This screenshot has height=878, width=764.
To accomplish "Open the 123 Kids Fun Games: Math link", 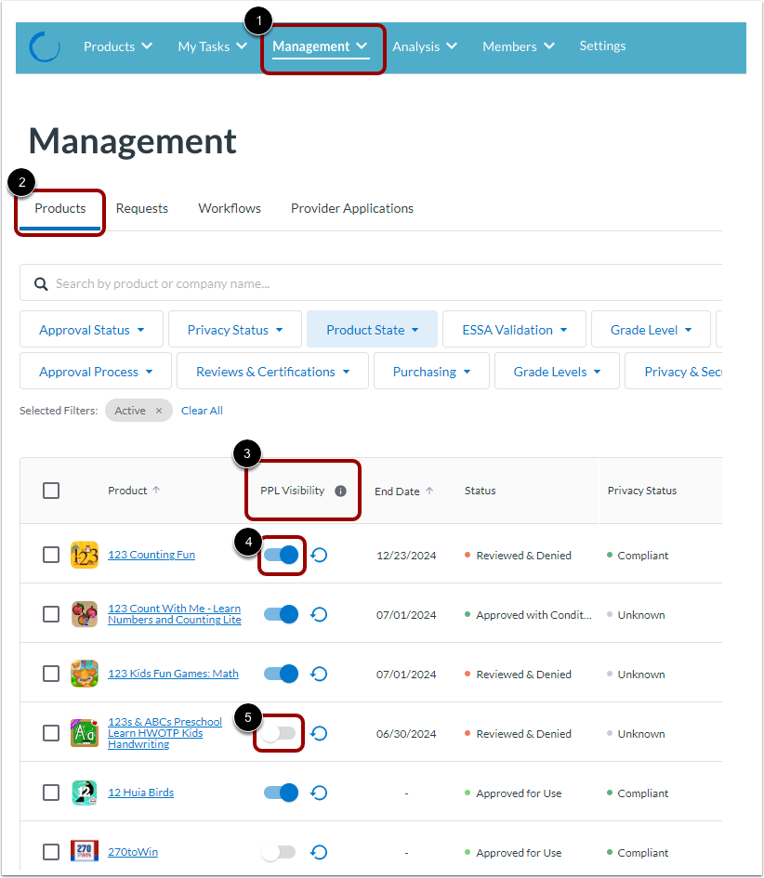I will tap(173, 673).
